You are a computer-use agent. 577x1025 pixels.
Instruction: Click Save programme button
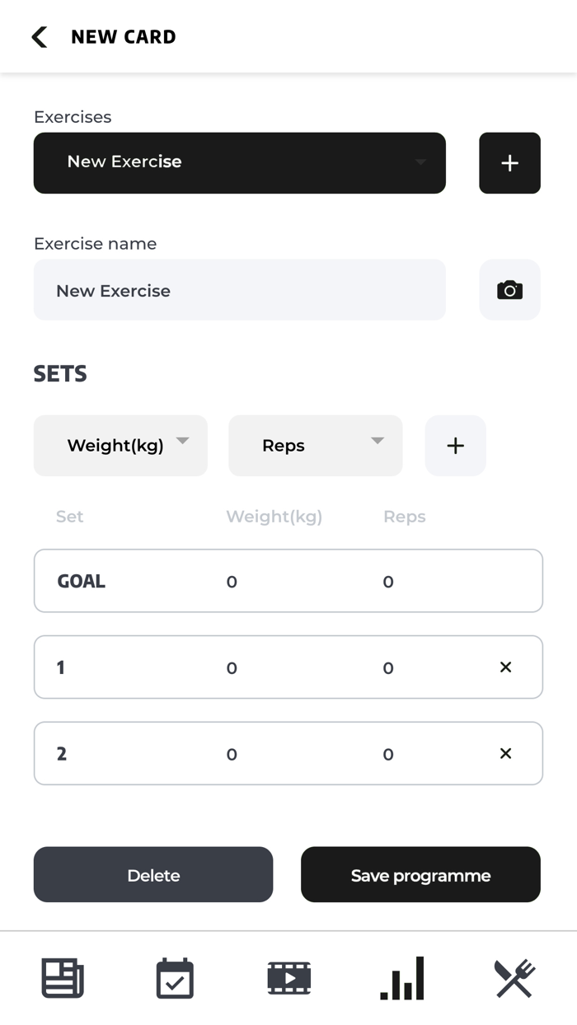[420, 875]
